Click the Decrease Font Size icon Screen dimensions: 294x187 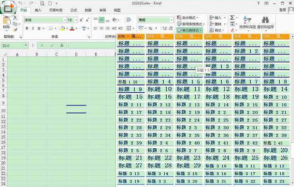(88, 20)
